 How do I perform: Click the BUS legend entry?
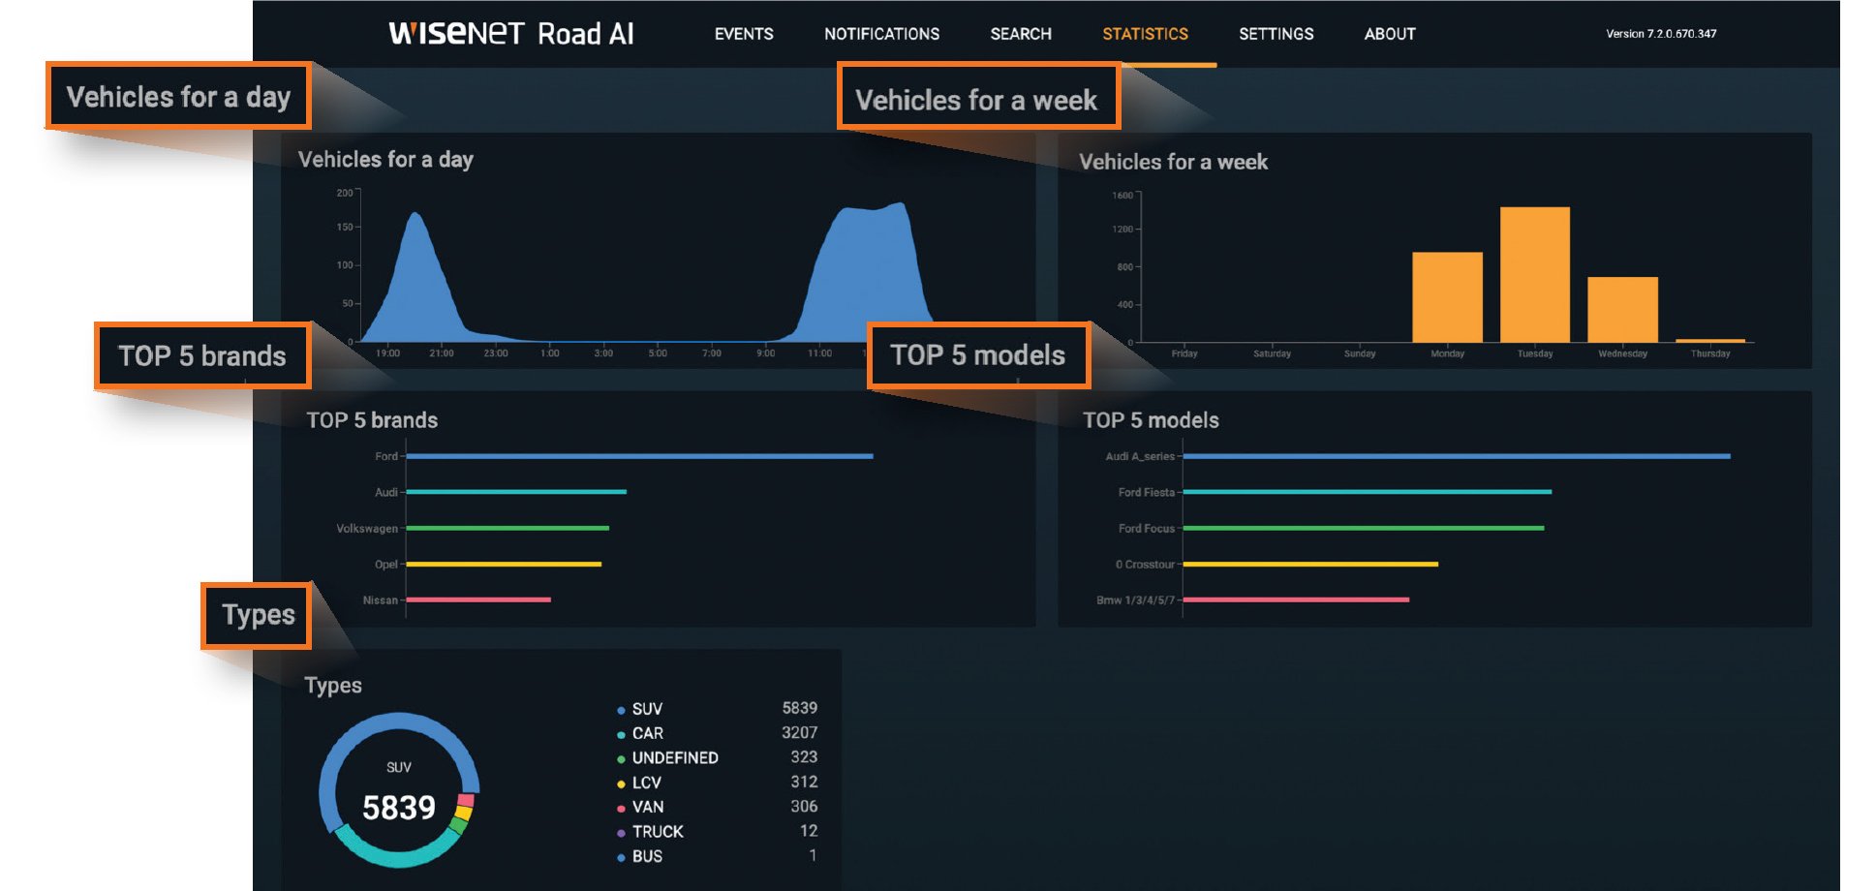647,857
